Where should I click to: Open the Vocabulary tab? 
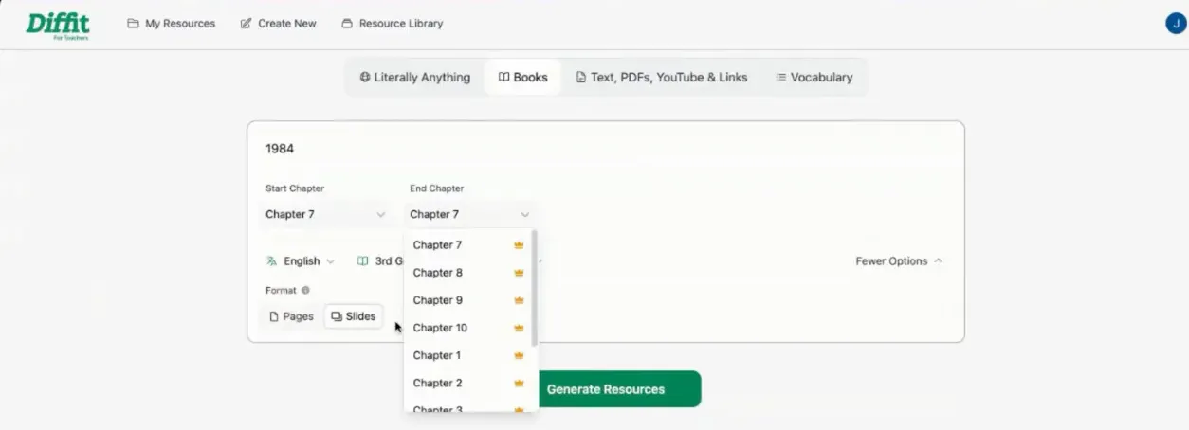pos(814,78)
